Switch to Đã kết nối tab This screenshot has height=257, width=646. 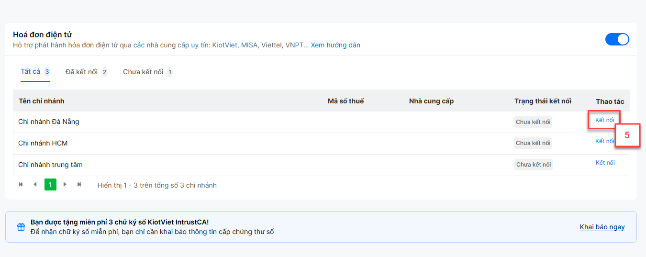click(x=87, y=72)
